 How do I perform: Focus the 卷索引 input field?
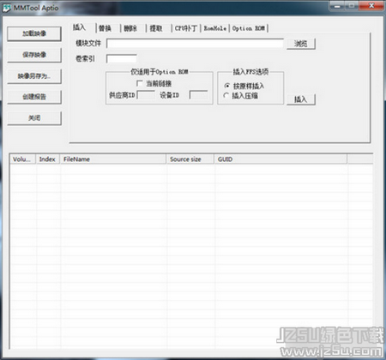[x=122, y=59]
